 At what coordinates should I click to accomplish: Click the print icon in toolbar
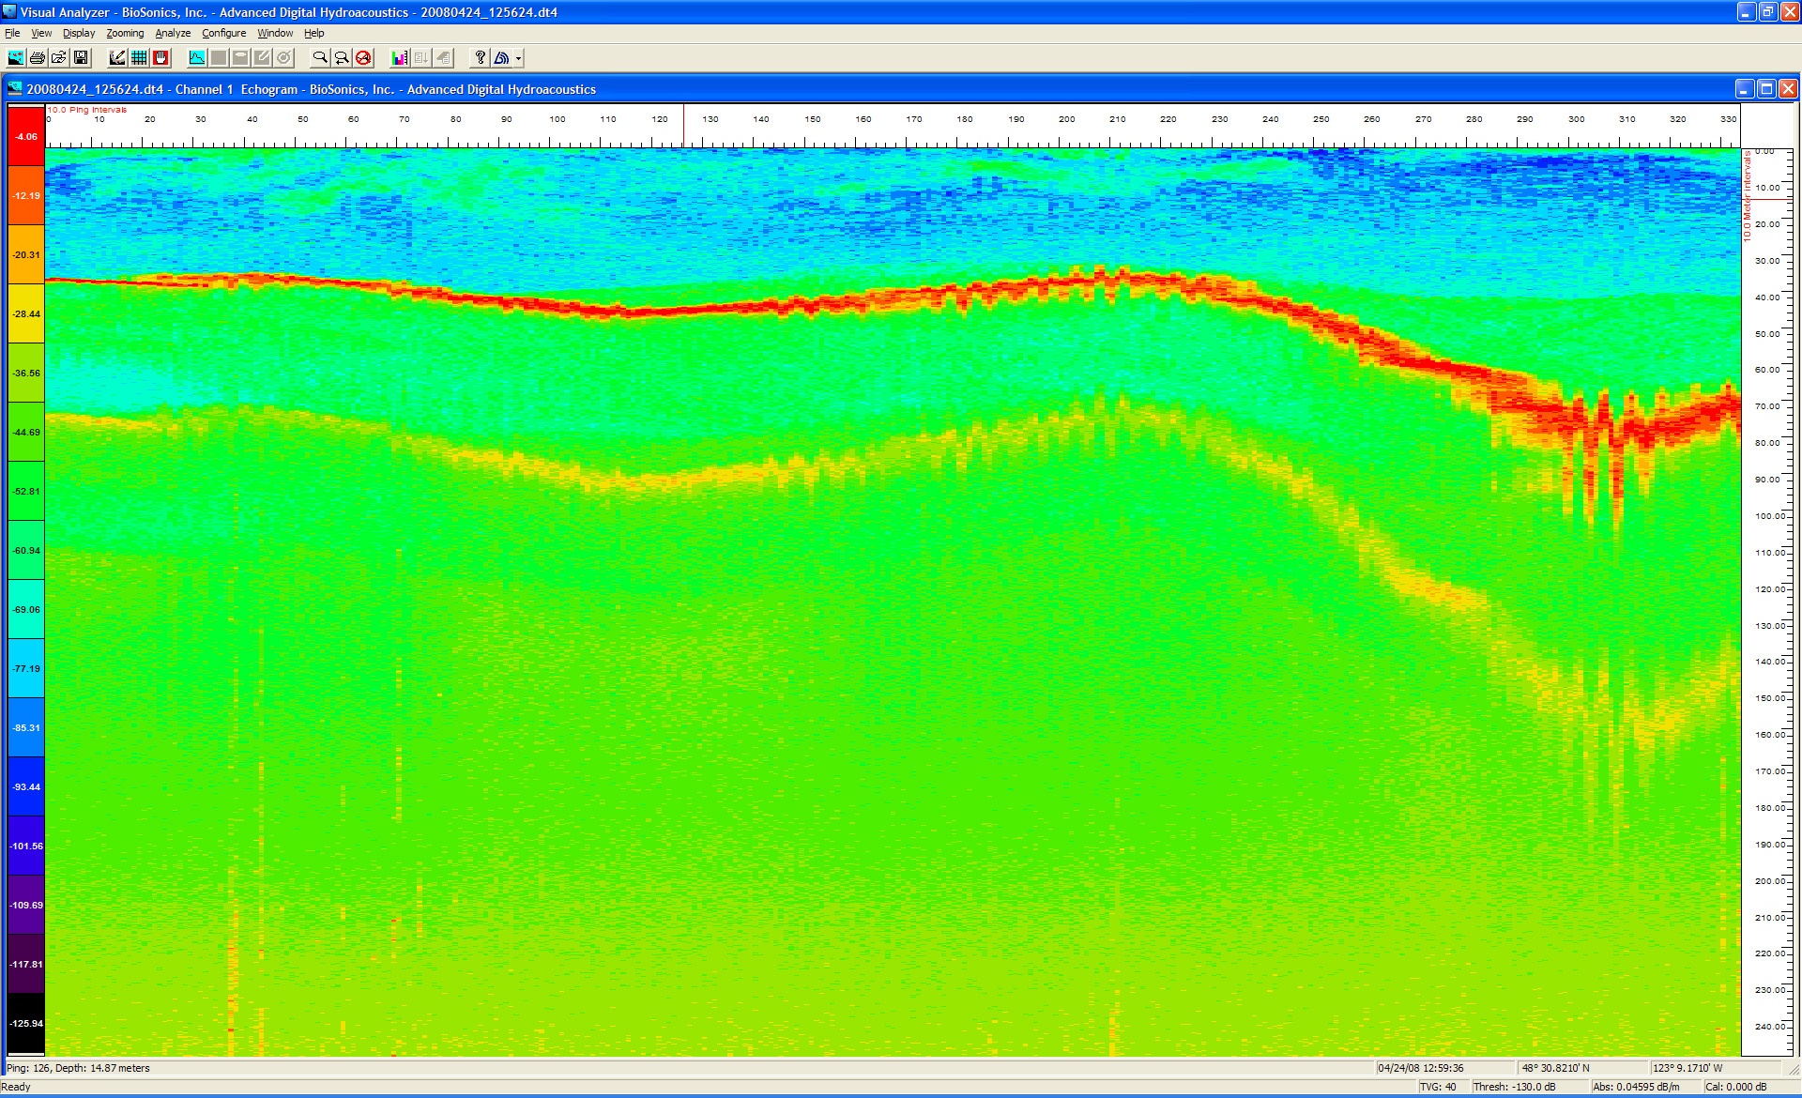(x=38, y=58)
